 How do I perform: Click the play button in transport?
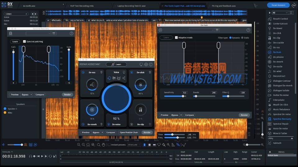[x=42, y=156]
